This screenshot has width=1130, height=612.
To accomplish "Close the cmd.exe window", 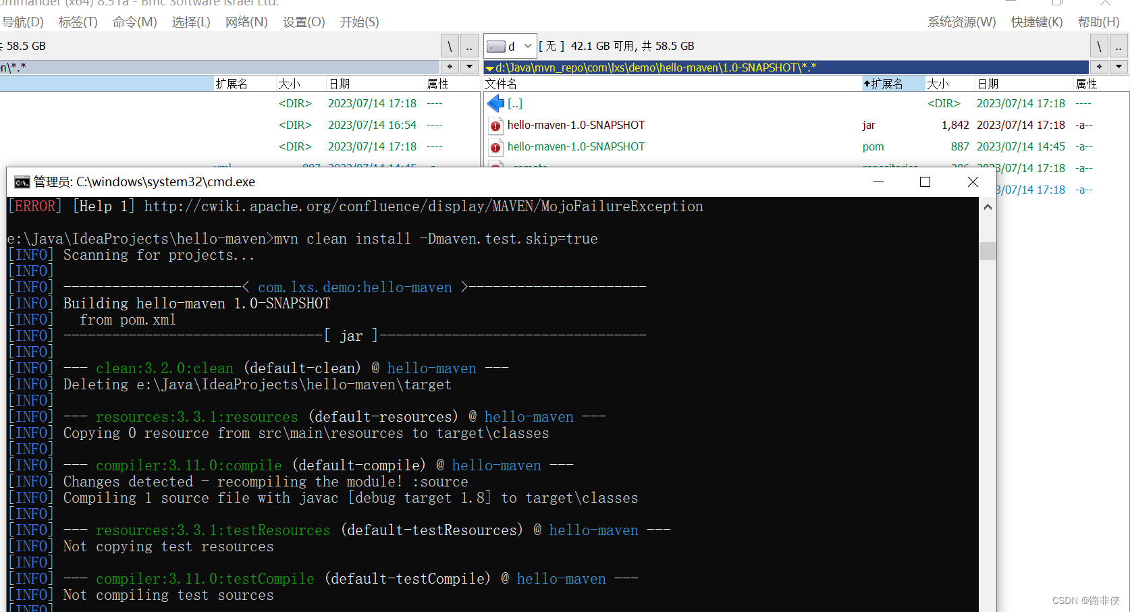I will point(973,182).
